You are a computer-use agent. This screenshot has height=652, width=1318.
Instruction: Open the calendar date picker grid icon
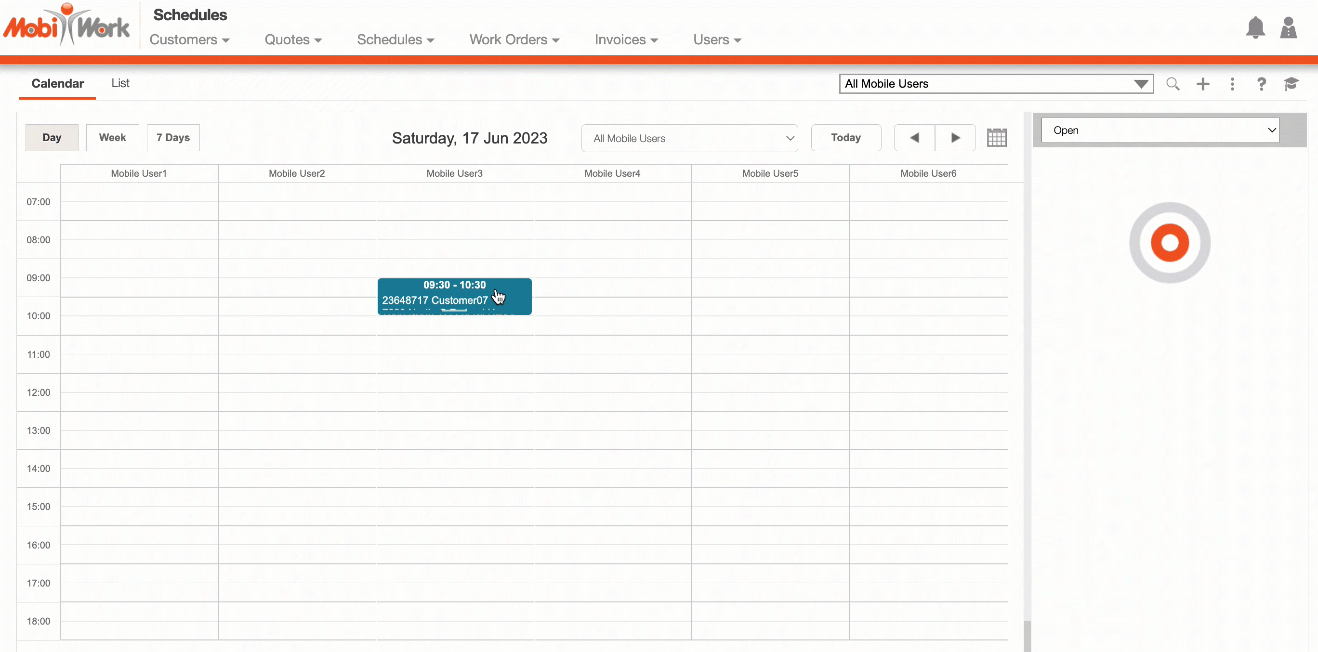(x=996, y=138)
